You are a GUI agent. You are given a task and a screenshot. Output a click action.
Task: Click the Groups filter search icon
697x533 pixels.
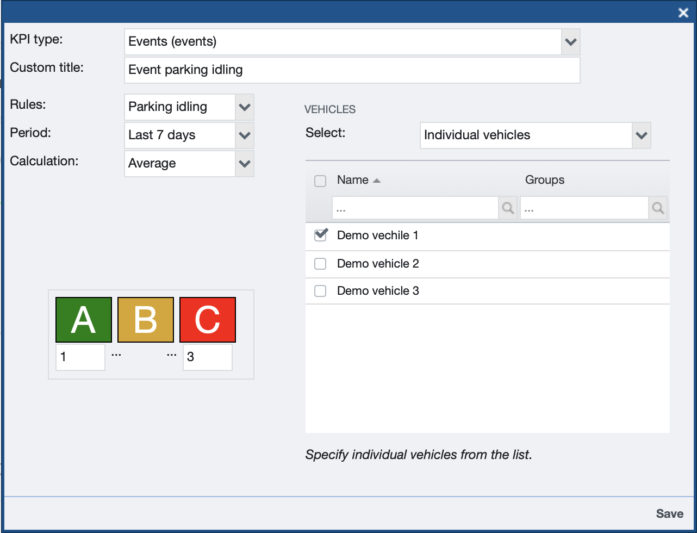click(x=658, y=208)
